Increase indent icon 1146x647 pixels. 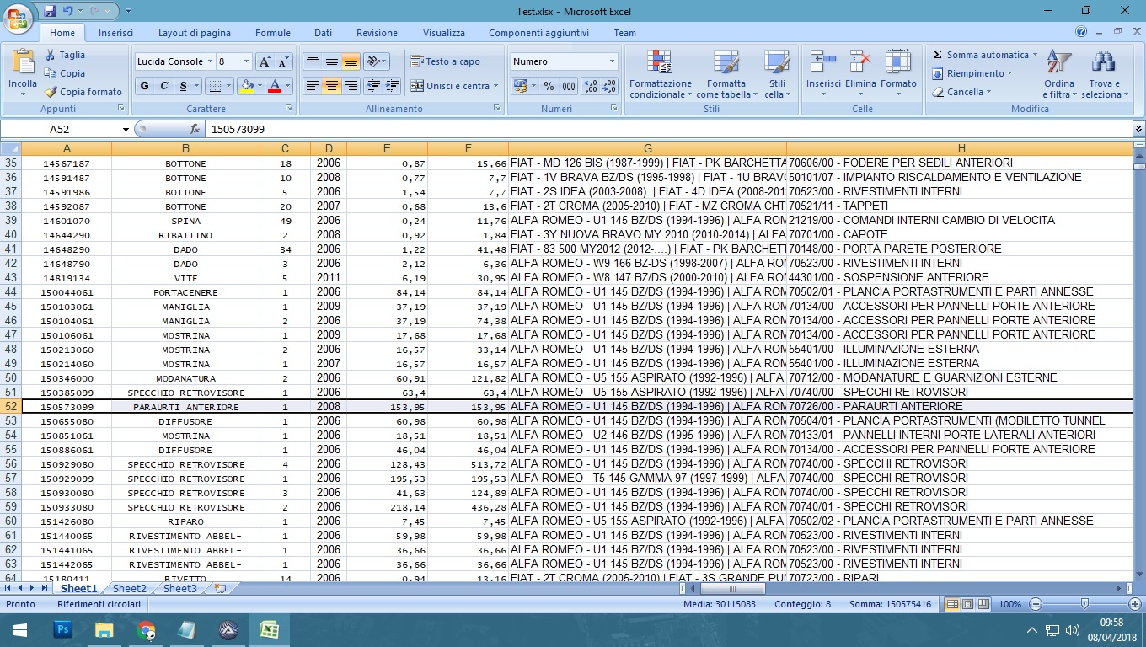click(393, 86)
